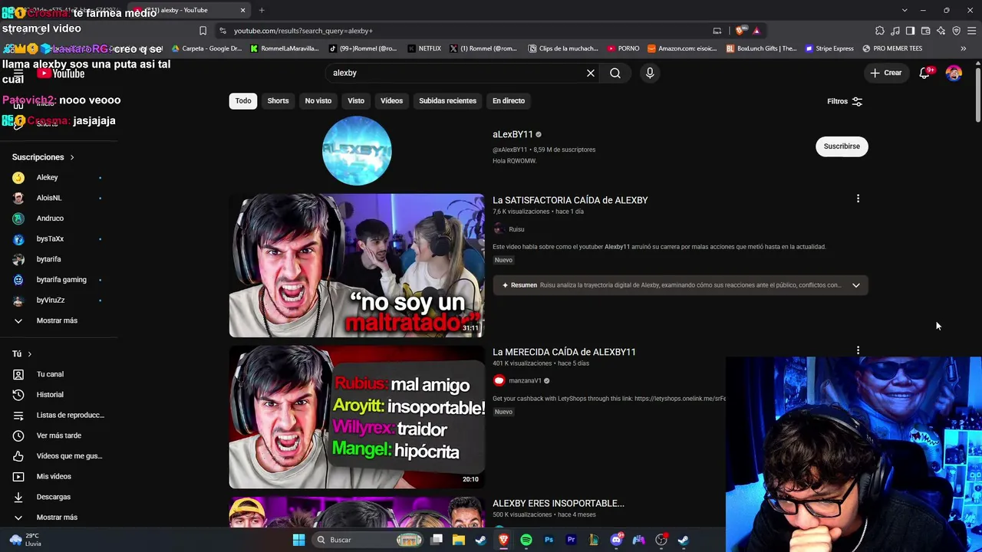The image size is (982, 552).
Task: Open Tu canal from the sidebar
Action: pyautogui.click(x=50, y=374)
